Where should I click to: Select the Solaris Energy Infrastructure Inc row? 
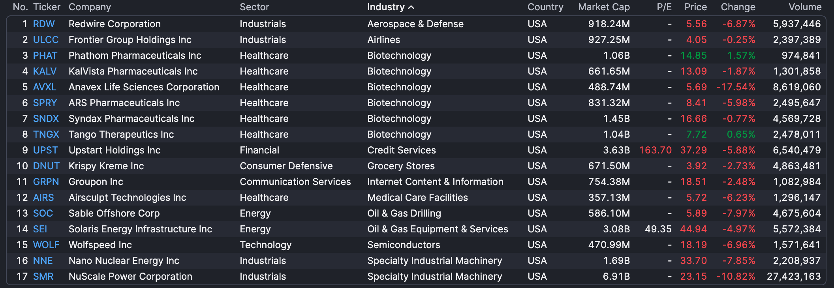point(140,229)
